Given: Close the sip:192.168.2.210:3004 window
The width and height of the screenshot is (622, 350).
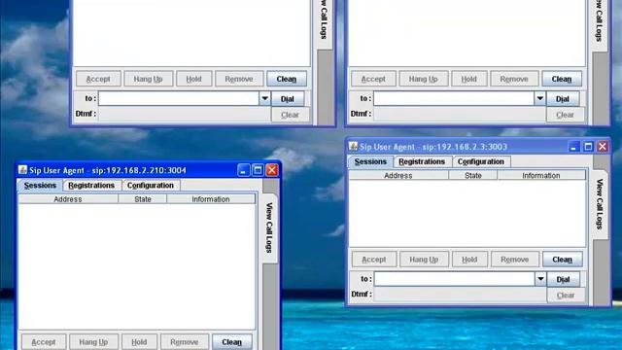Looking at the screenshot, I should tap(272, 170).
